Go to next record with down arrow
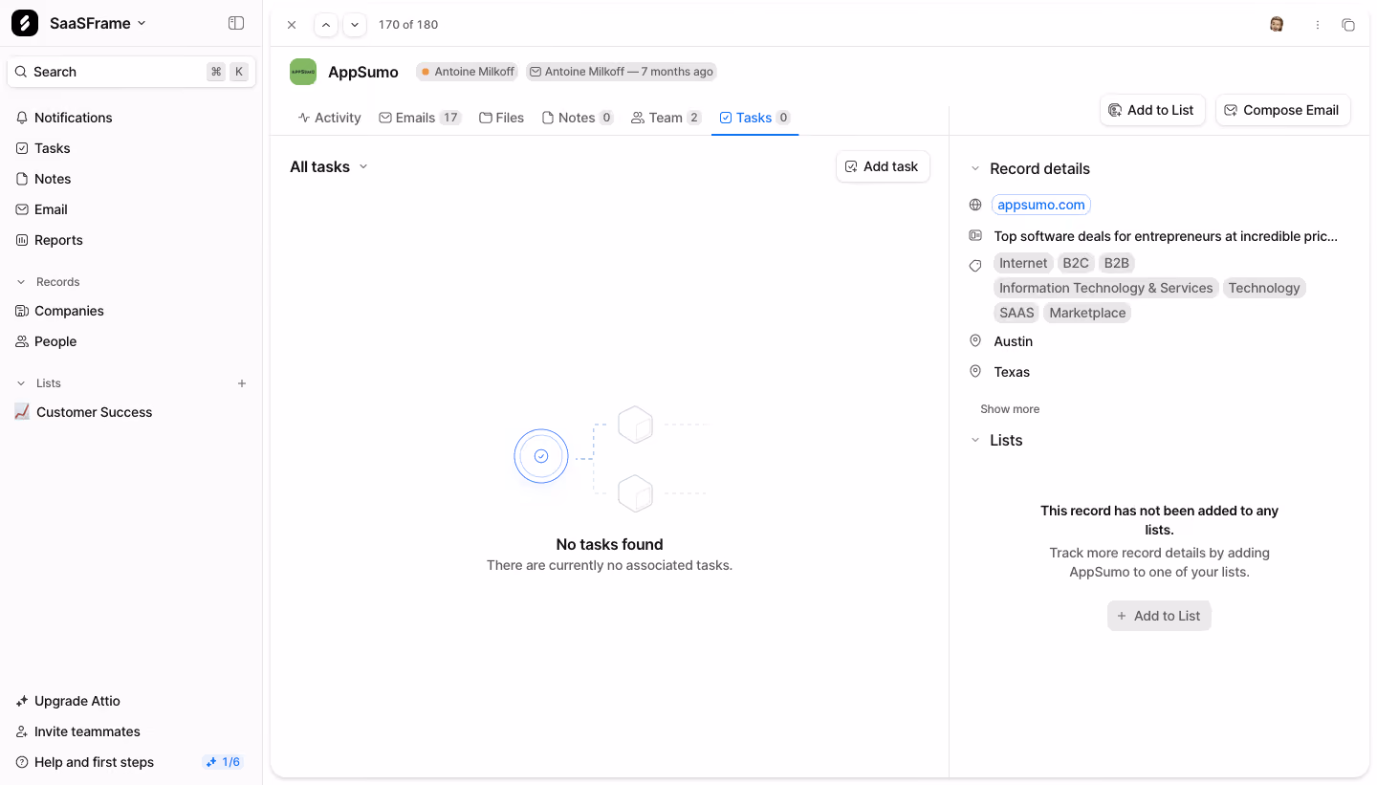Image resolution: width=1377 pixels, height=785 pixels. click(x=355, y=25)
